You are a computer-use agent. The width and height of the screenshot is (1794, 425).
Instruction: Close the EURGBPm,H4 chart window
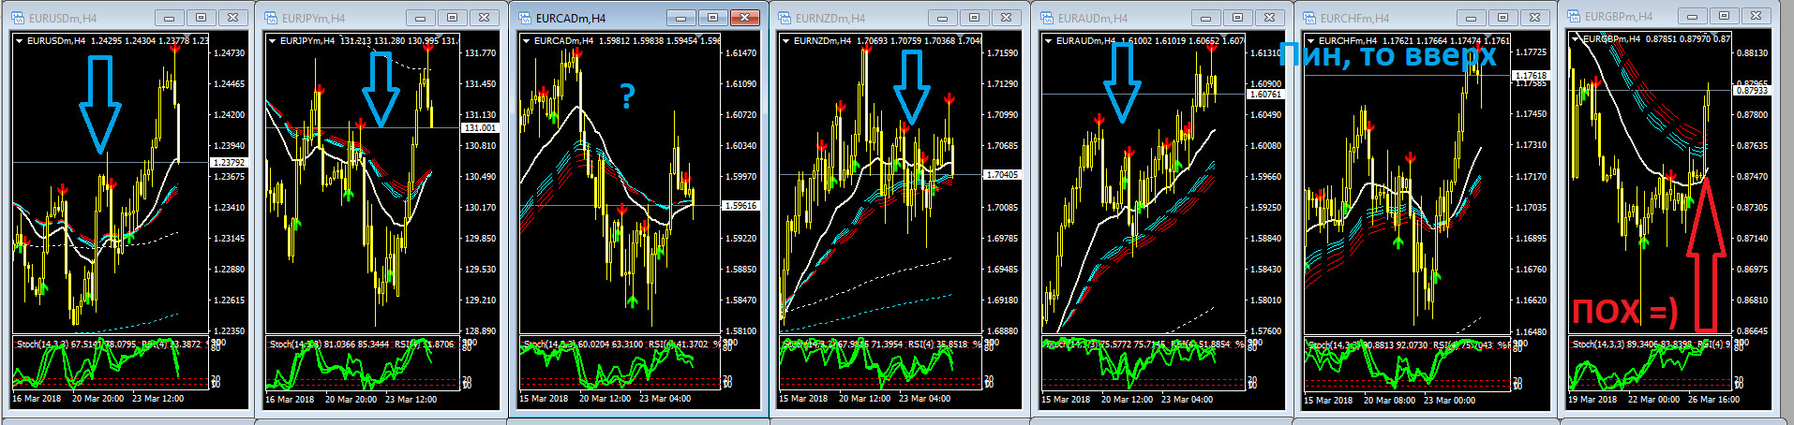pyautogui.click(x=1757, y=16)
